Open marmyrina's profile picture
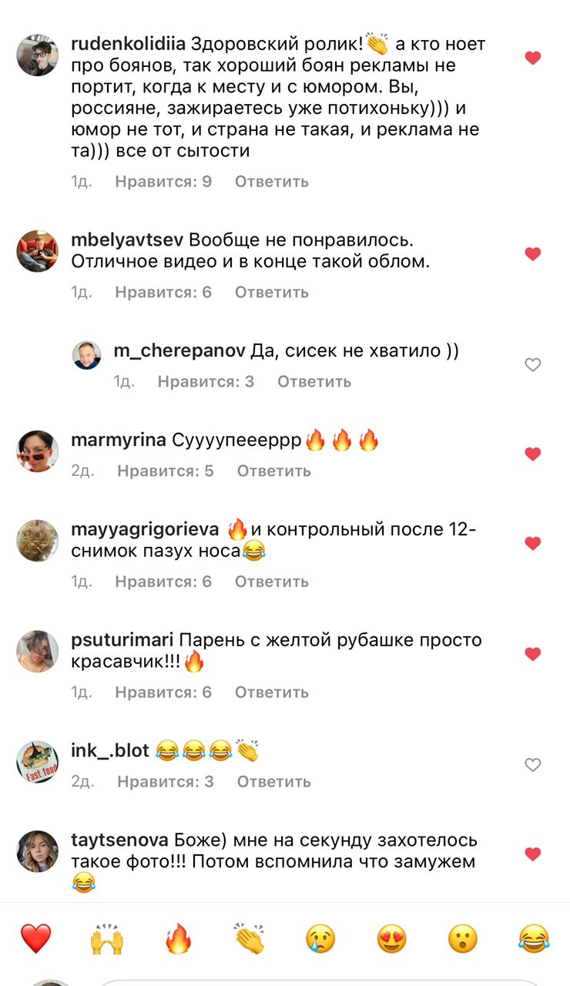570x986 pixels. click(x=38, y=451)
